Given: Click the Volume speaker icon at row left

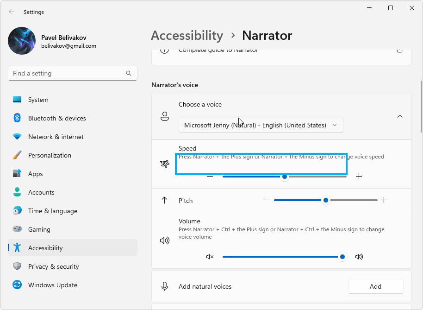Looking at the screenshot, I should (x=165, y=240).
